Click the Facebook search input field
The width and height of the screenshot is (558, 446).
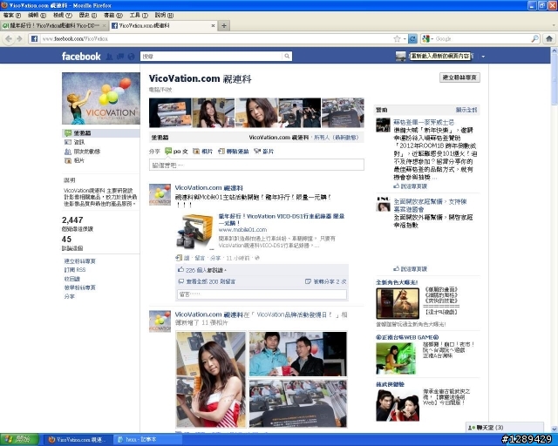tap(212, 57)
